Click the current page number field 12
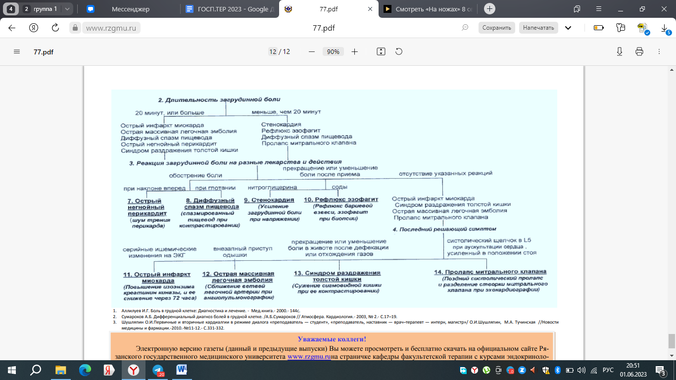Screen dimensions: 676x380 tap(273, 51)
